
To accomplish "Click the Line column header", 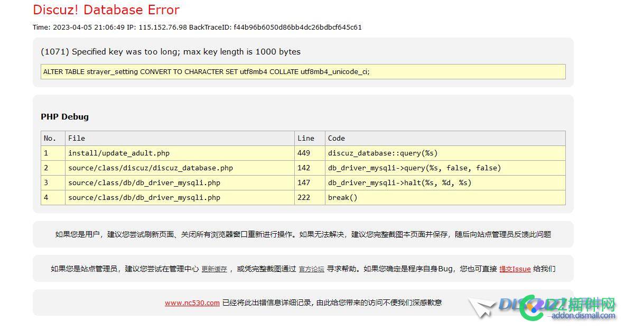I will 306,138.
